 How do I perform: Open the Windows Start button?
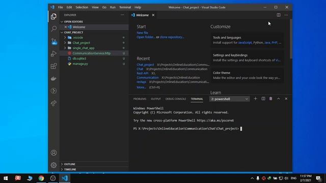(x=6, y=178)
